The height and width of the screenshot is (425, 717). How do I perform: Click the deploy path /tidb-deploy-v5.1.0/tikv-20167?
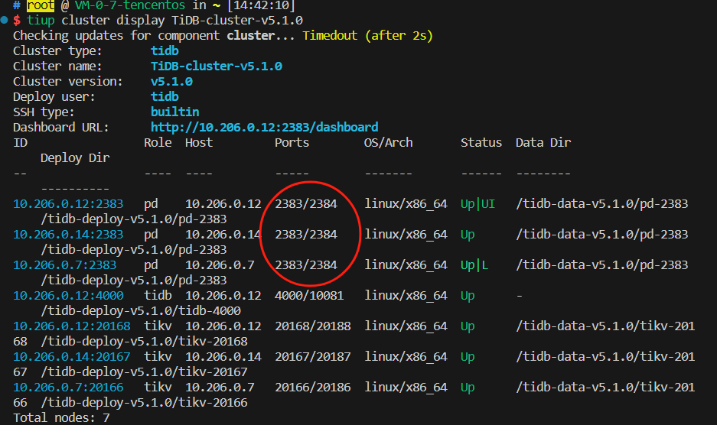tap(144, 372)
